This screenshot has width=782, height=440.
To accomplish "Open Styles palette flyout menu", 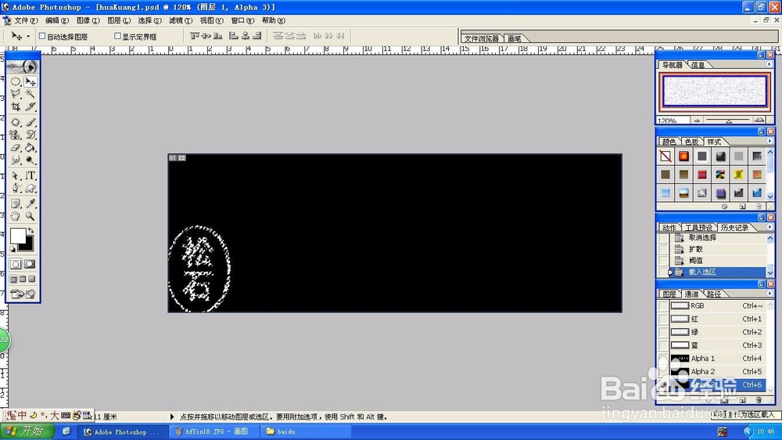I will click(x=769, y=142).
